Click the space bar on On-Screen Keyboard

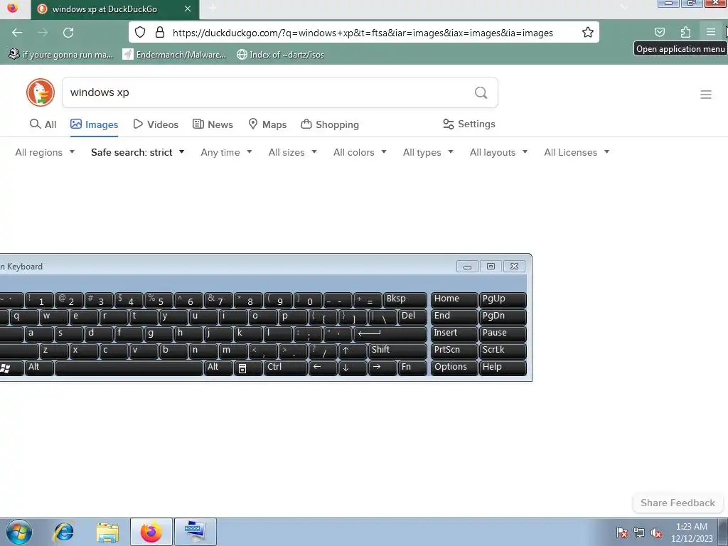129,368
